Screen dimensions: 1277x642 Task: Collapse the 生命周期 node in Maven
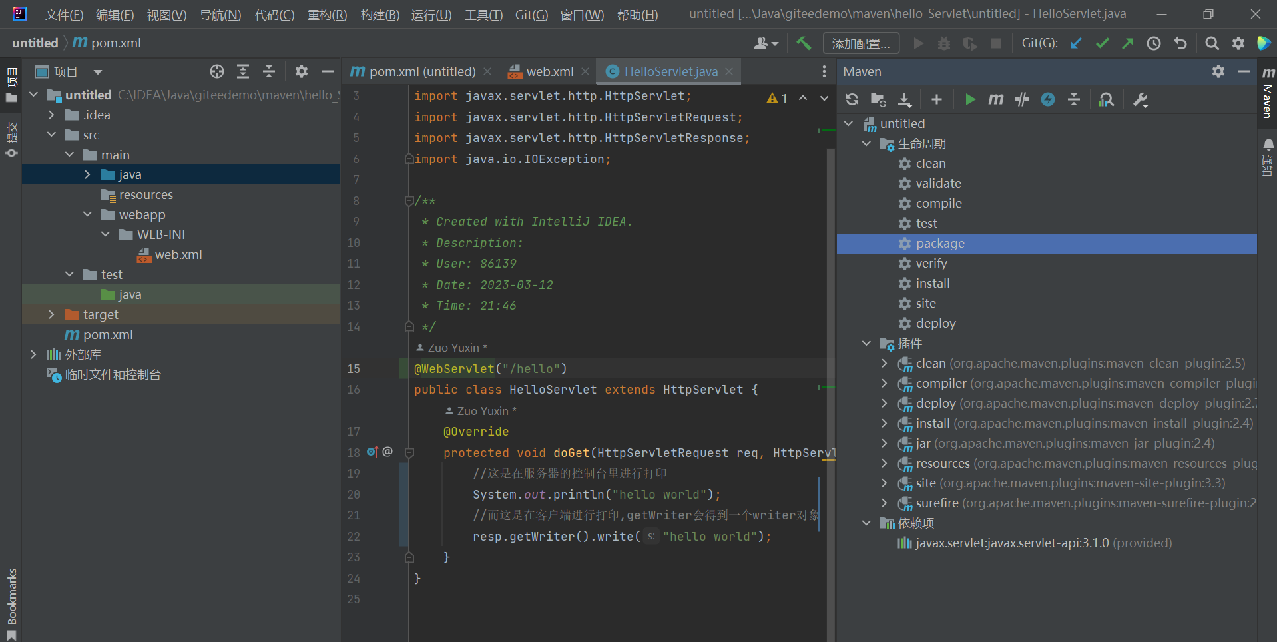point(866,144)
